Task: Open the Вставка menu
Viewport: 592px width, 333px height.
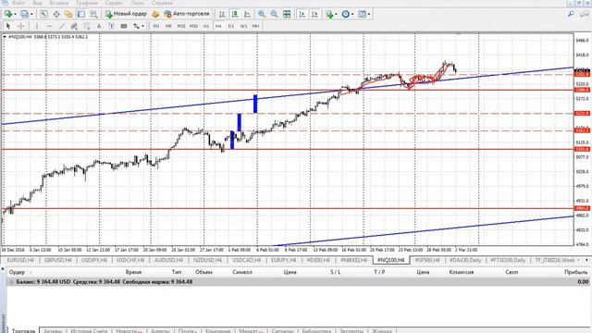Action: 59,3
